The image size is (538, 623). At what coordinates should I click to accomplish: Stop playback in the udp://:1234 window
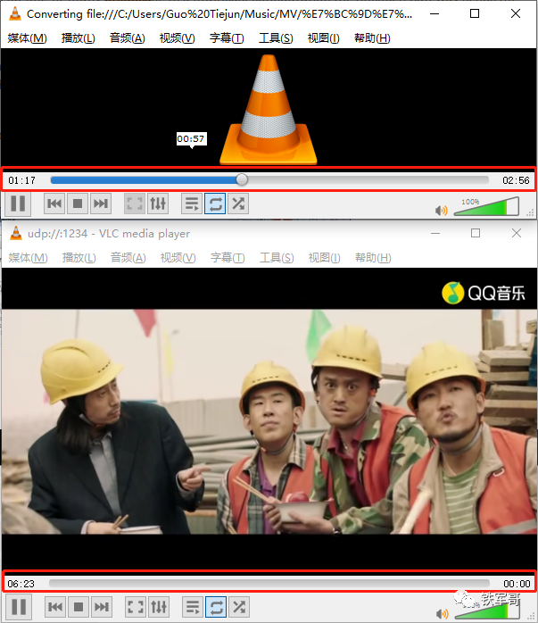(79, 607)
